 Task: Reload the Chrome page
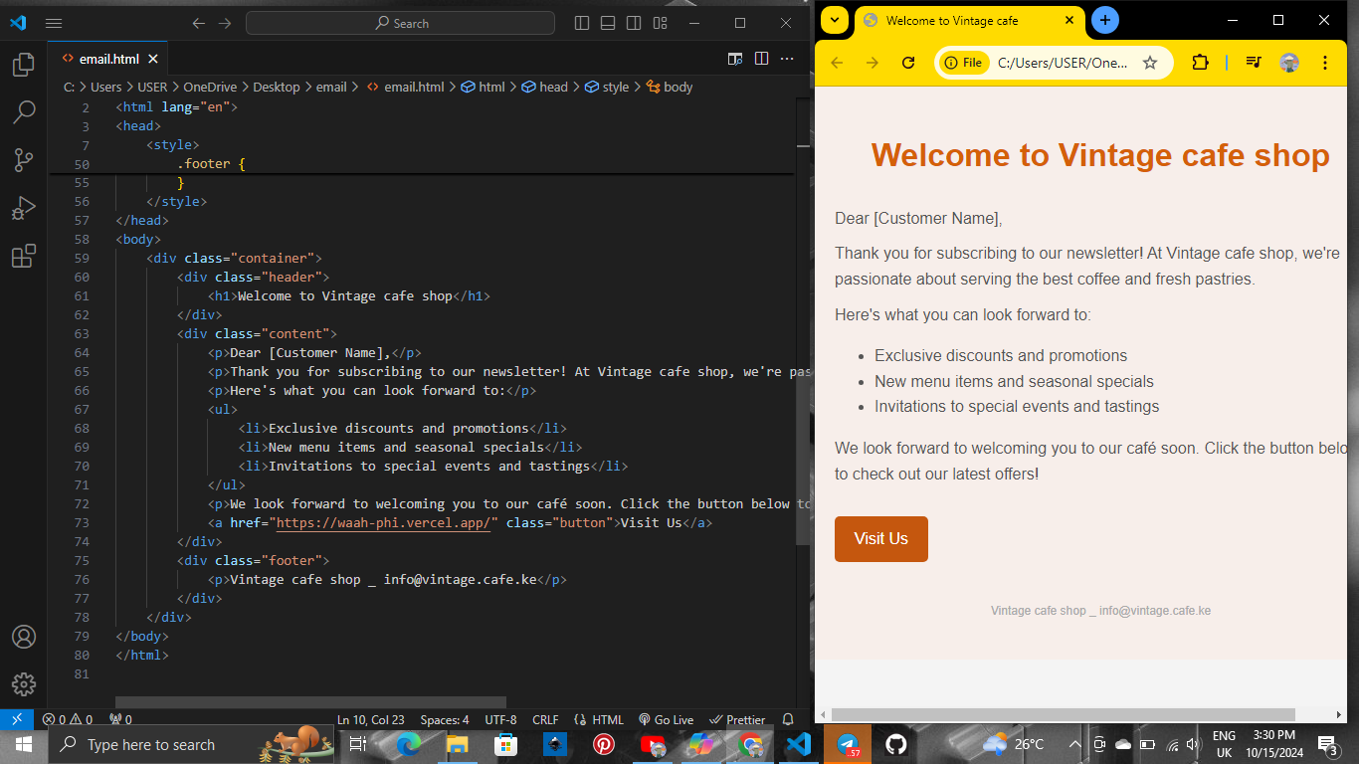point(907,63)
